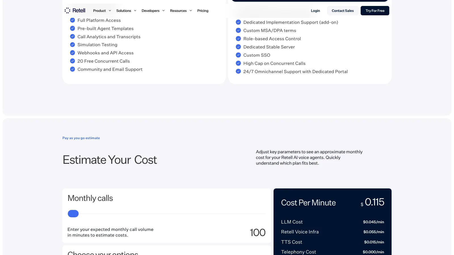Expand the Product dropdown chevron
The image size is (454, 255).
point(110,11)
